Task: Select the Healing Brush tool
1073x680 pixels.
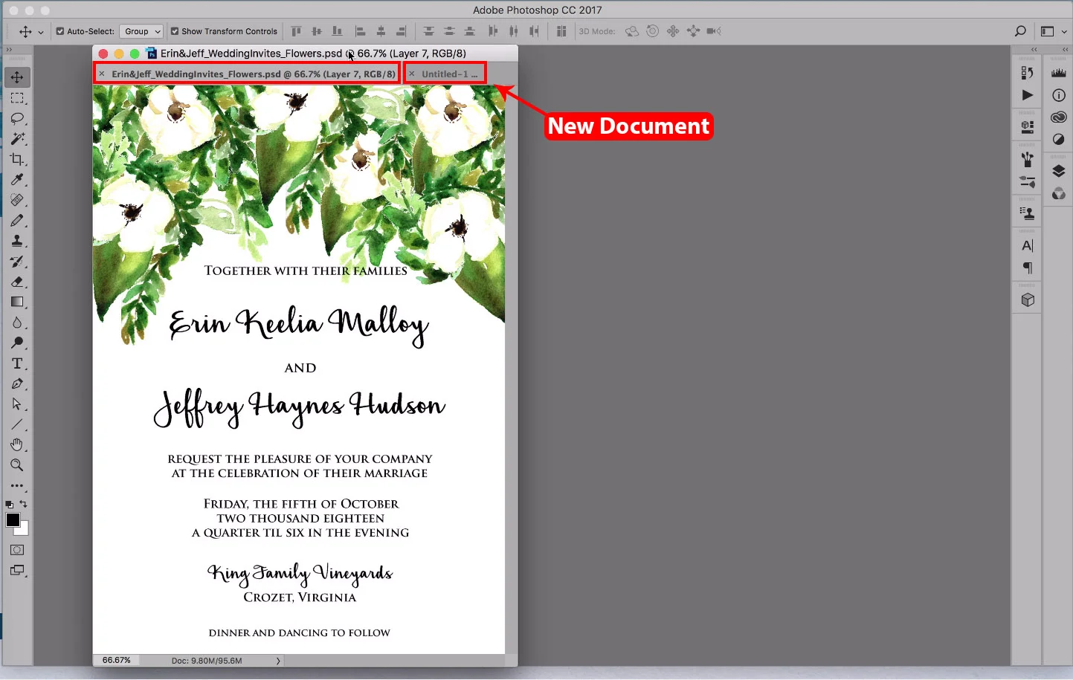Action: [17, 200]
